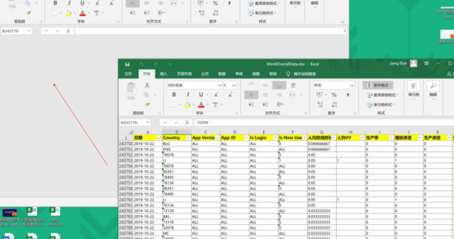Switch to 视图 tab in front window
The width and height of the screenshot is (454, 239).
(256, 74)
